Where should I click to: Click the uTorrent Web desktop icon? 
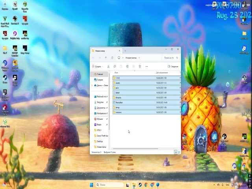[x=5, y=123]
